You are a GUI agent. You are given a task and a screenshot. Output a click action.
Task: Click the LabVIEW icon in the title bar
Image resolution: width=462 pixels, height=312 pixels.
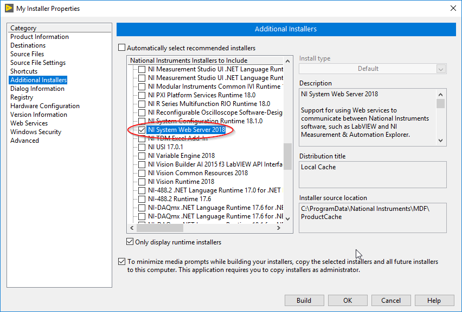click(x=9, y=8)
